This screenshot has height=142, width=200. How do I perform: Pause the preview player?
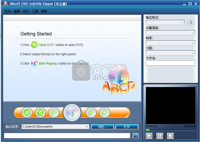[x=160, y=136]
